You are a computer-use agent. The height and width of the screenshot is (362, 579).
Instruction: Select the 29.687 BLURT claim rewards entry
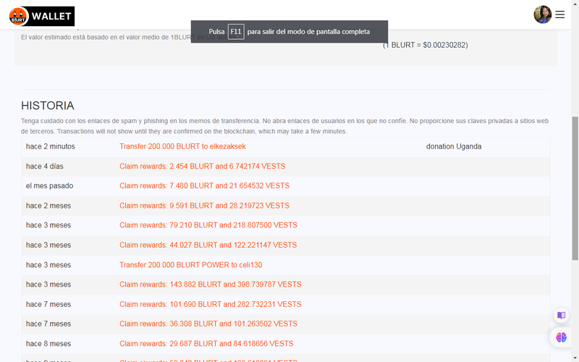(x=206, y=343)
